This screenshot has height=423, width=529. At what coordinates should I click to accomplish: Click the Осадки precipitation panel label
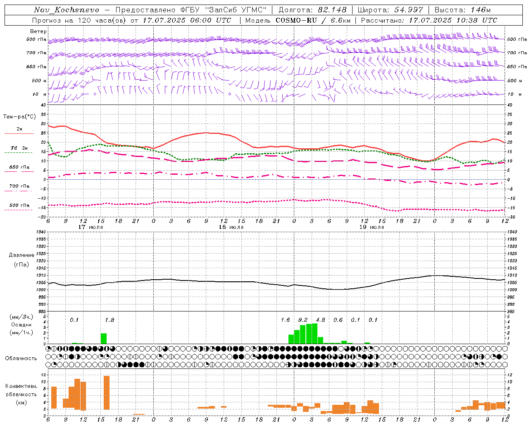21,325
